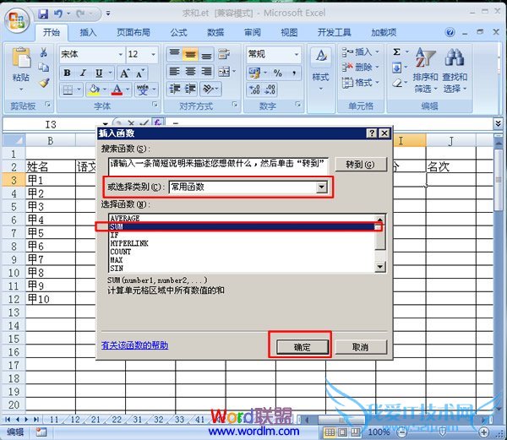Align text to middle vertically
Screen dimensions: 507x440
pyautogui.click(x=190, y=54)
